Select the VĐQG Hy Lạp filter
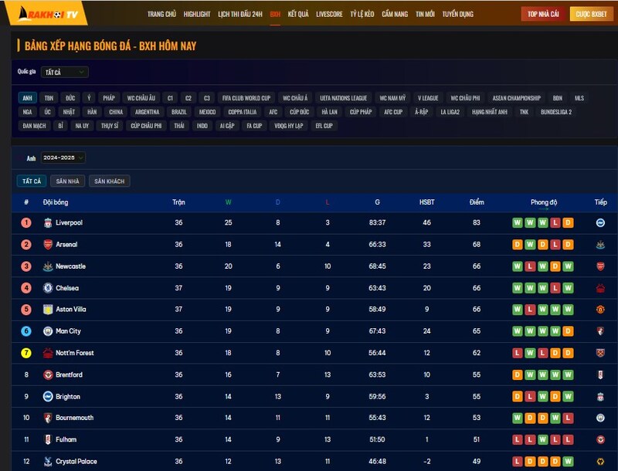This screenshot has width=618, height=471. pyautogui.click(x=289, y=126)
